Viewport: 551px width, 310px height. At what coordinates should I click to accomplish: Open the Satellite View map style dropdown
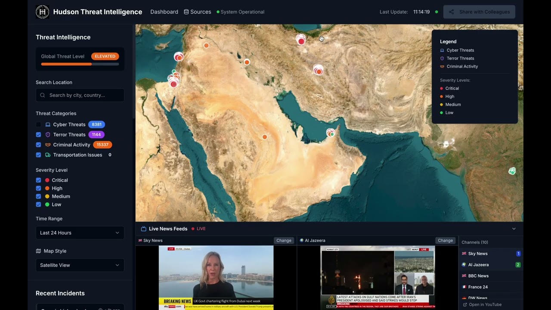point(80,265)
